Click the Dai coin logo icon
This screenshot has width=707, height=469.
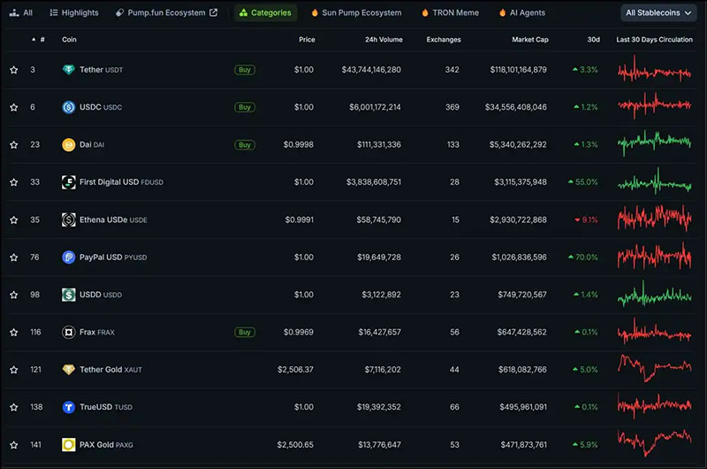tap(68, 144)
